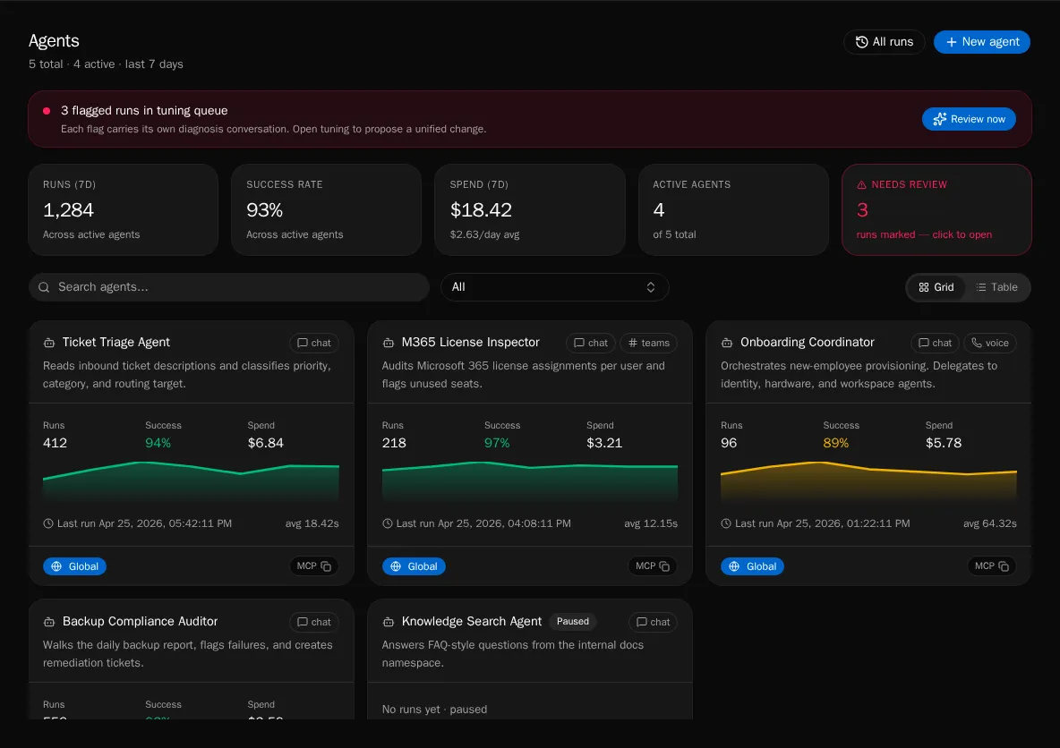Open the All runs history
Image resolution: width=1060 pixels, height=748 pixels.
pyautogui.click(x=884, y=42)
